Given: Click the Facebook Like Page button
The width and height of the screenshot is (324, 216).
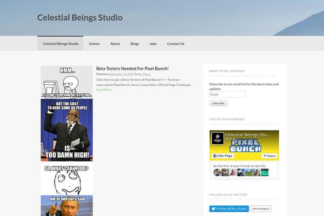Looking at the screenshot, I should tap(222, 156).
